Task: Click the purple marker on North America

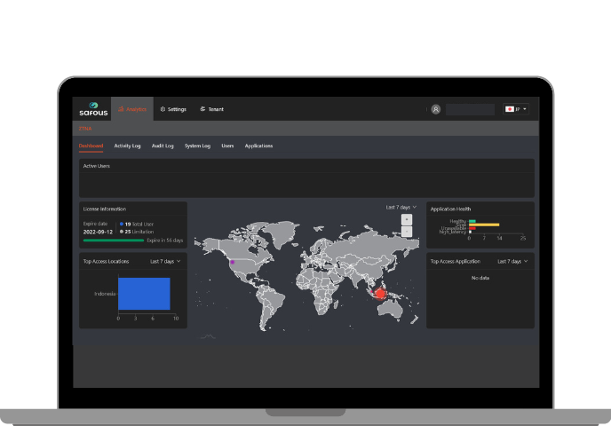Action: point(233,262)
